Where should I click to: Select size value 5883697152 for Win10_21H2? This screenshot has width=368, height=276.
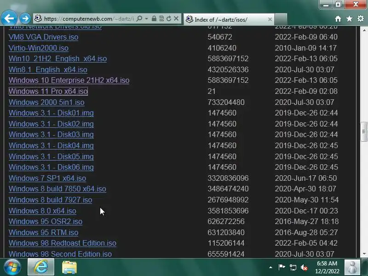click(228, 59)
